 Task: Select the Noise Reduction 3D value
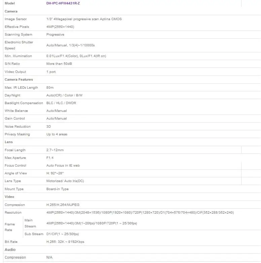click(x=48, y=126)
